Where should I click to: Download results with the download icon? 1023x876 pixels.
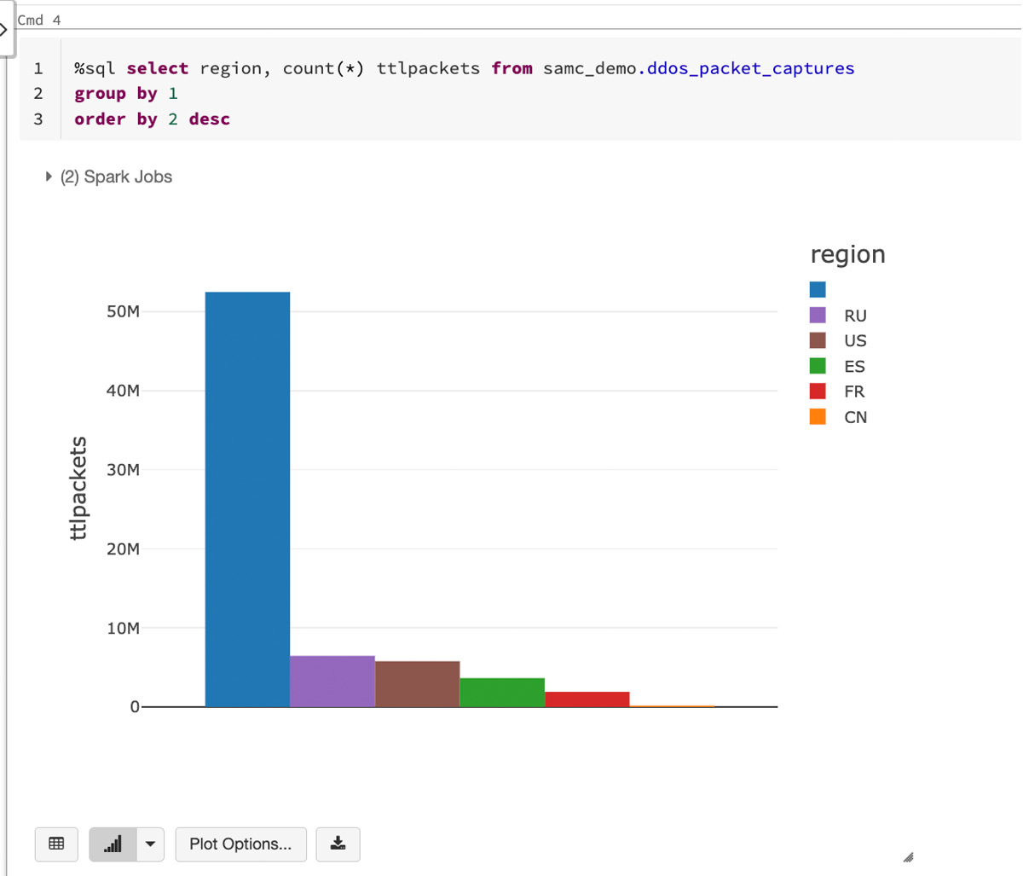(x=338, y=844)
